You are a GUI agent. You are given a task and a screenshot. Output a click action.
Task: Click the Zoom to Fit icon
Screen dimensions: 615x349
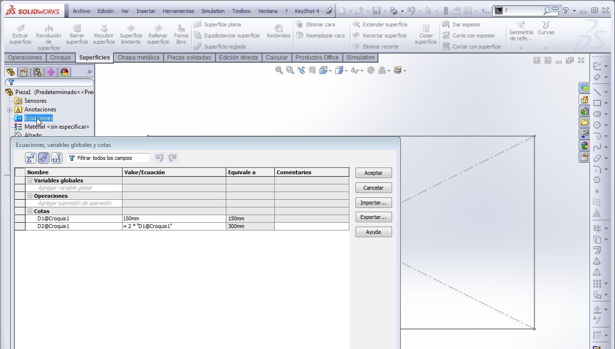pos(279,71)
